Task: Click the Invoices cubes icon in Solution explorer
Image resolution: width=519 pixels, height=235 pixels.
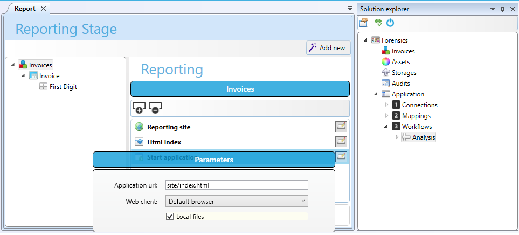Action: (x=385, y=51)
